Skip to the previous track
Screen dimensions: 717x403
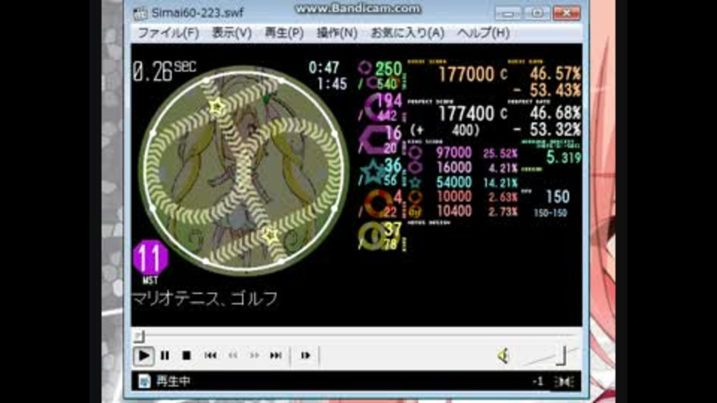click(211, 355)
